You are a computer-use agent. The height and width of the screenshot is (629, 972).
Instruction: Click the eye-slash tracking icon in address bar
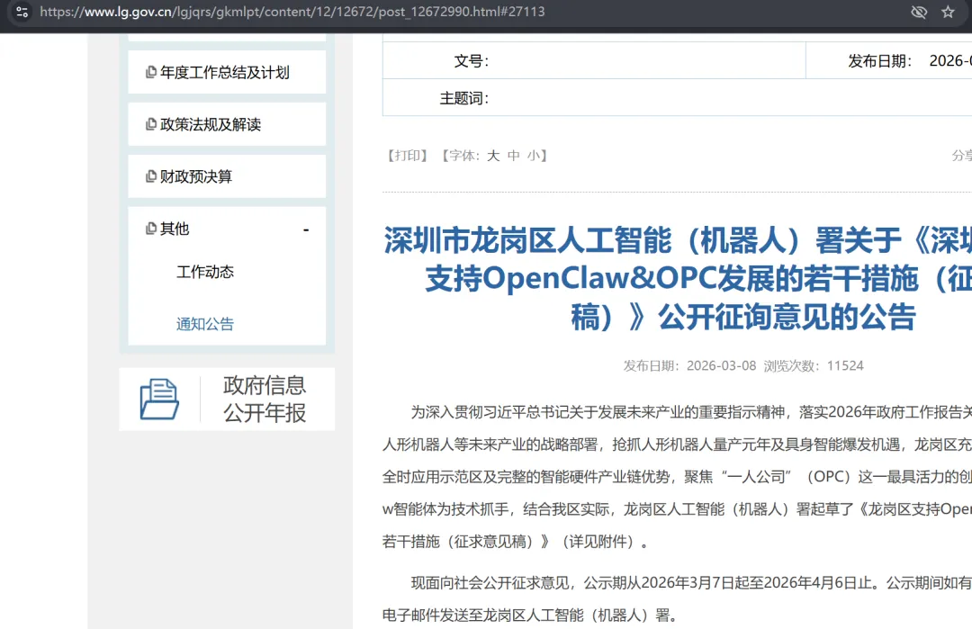point(919,12)
